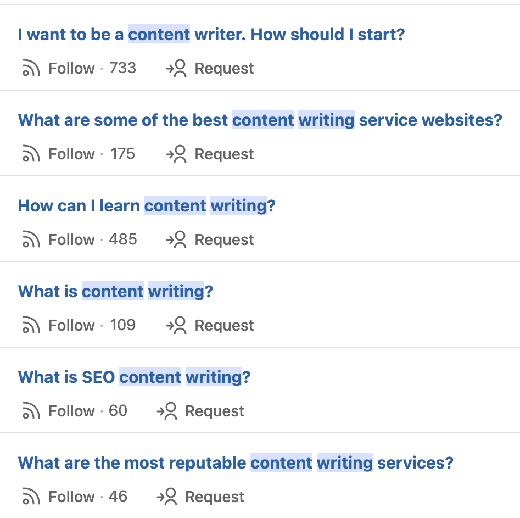Click Follow feed icon for 'How can I learn content writing?'
Image resolution: width=520 pixels, height=518 pixels.
tap(31, 240)
